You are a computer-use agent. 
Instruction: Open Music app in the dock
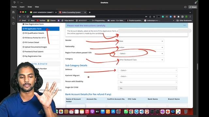pos(87,111)
